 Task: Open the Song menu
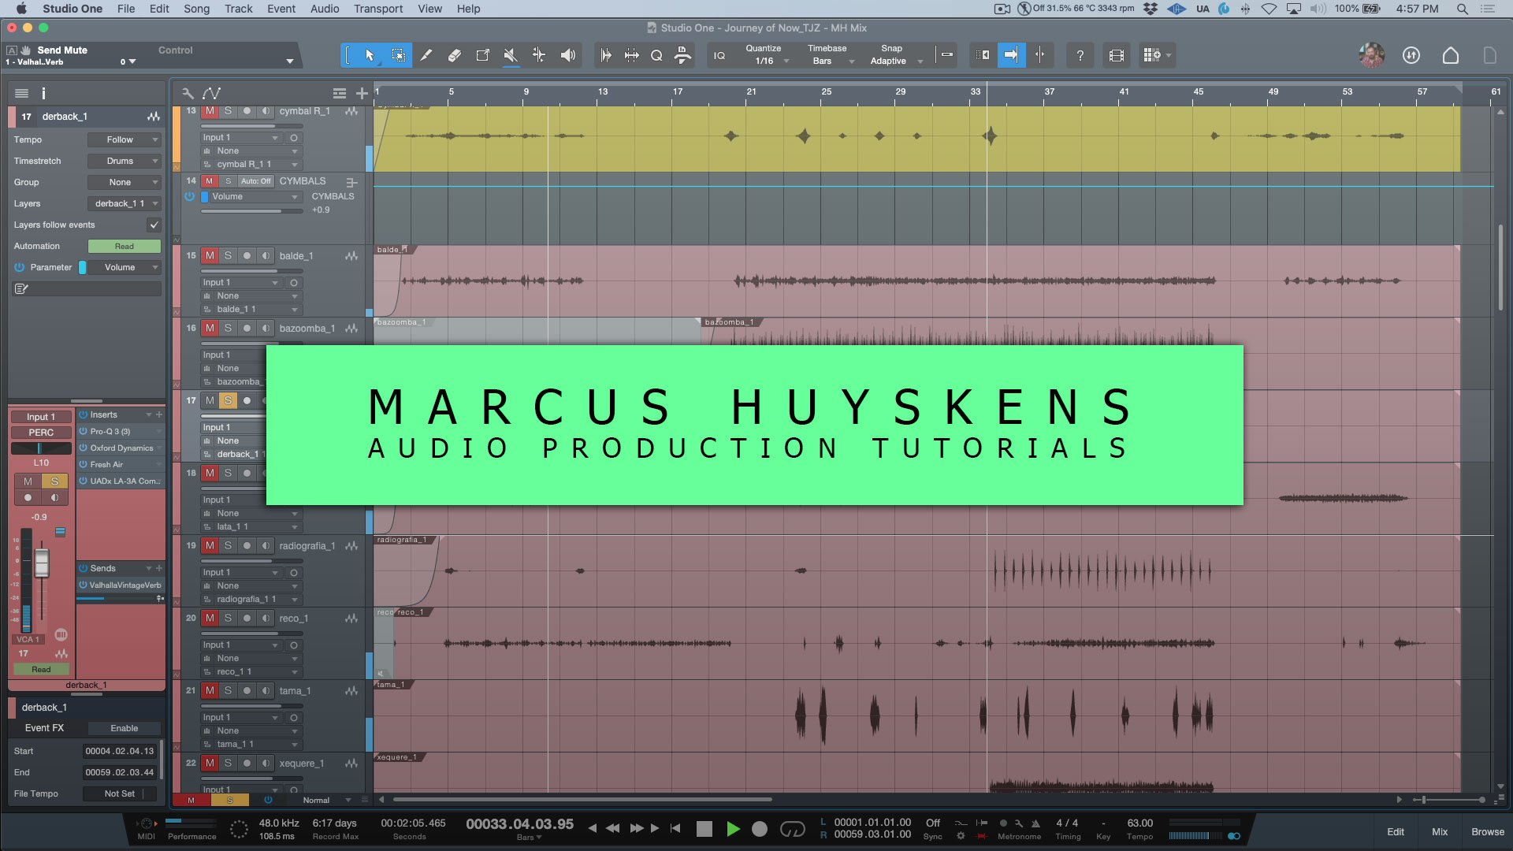(196, 9)
